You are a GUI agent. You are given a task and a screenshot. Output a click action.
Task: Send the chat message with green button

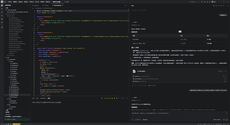point(227,120)
